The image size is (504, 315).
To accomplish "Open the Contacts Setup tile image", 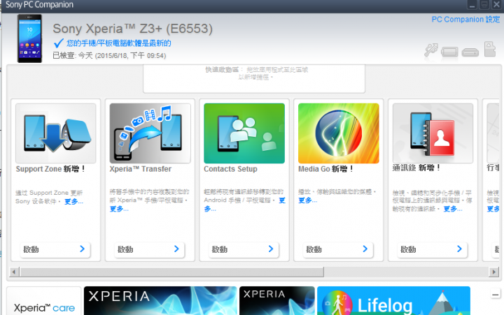I will 244,133.
